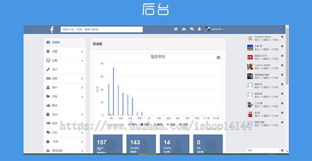Click 星星点 日子 red avatar thumbnail
This screenshot has height=161, width=312.
click(x=250, y=57)
